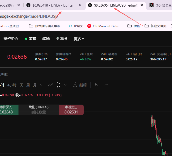Open the 新建文件夹 bookmark folder

pos(155,26)
